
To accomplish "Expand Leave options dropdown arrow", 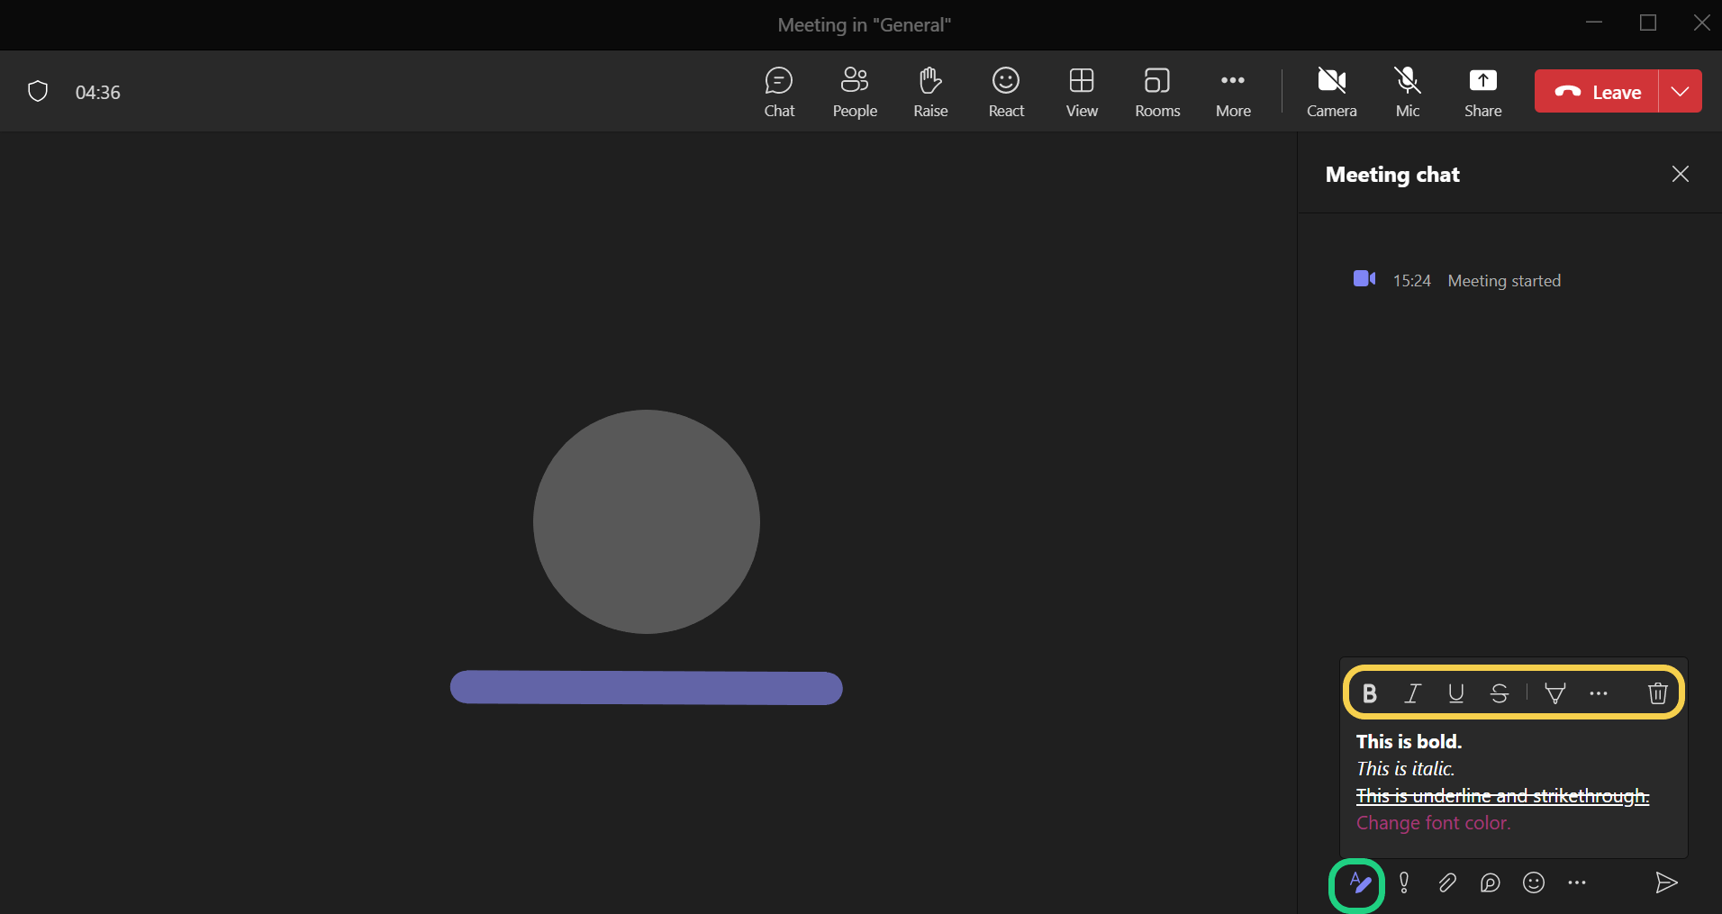I will (1680, 92).
